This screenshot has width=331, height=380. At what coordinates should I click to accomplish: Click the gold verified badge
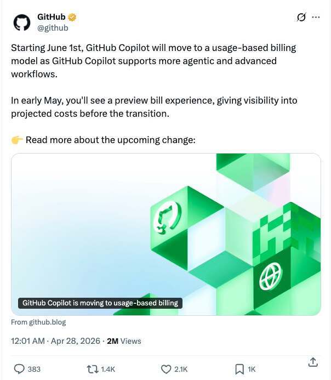pos(72,18)
